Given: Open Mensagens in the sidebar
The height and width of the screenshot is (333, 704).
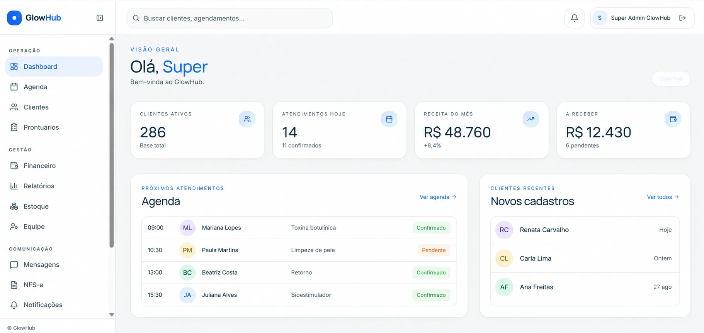Looking at the screenshot, I should tap(54, 265).
